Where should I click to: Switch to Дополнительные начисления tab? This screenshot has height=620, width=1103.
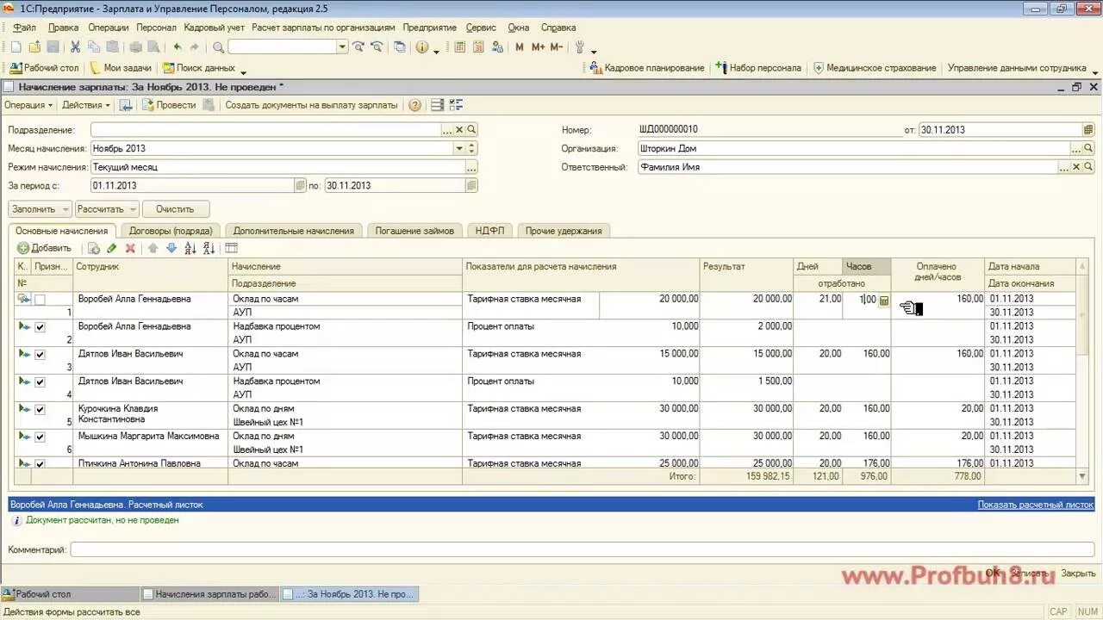pos(294,231)
